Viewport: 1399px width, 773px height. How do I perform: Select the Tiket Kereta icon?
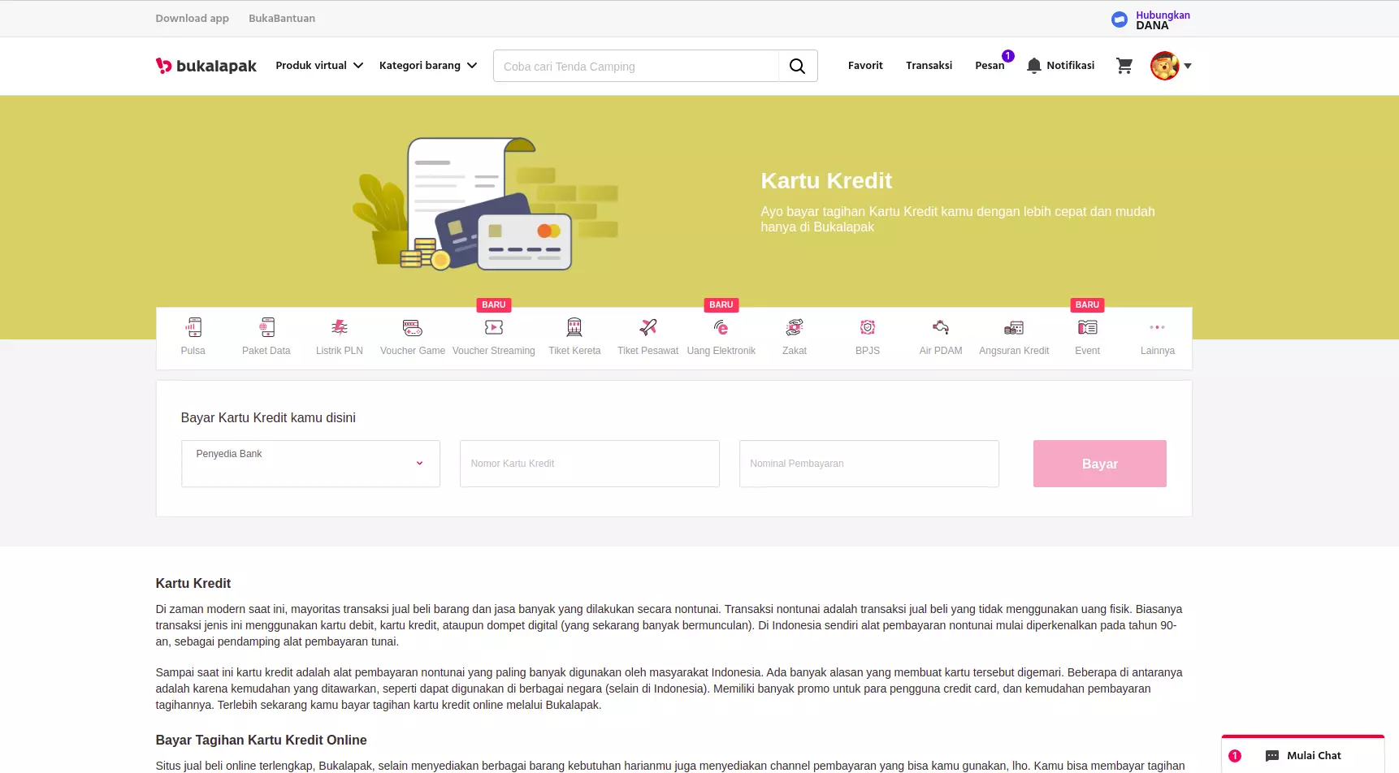pyautogui.click(x=574, y=327)
